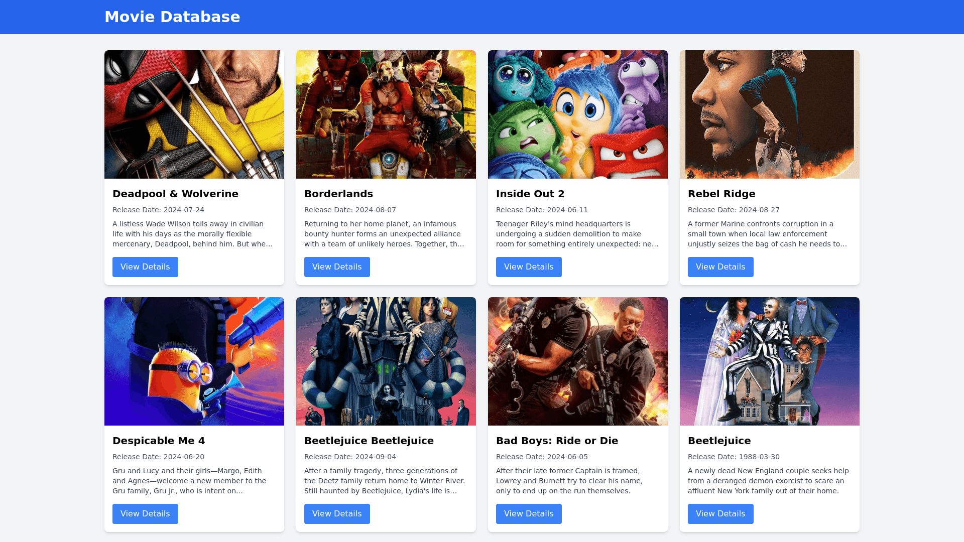
Task: Open the Bad Boys: Ride or Die poster
Action: click(x=578, y=361)
